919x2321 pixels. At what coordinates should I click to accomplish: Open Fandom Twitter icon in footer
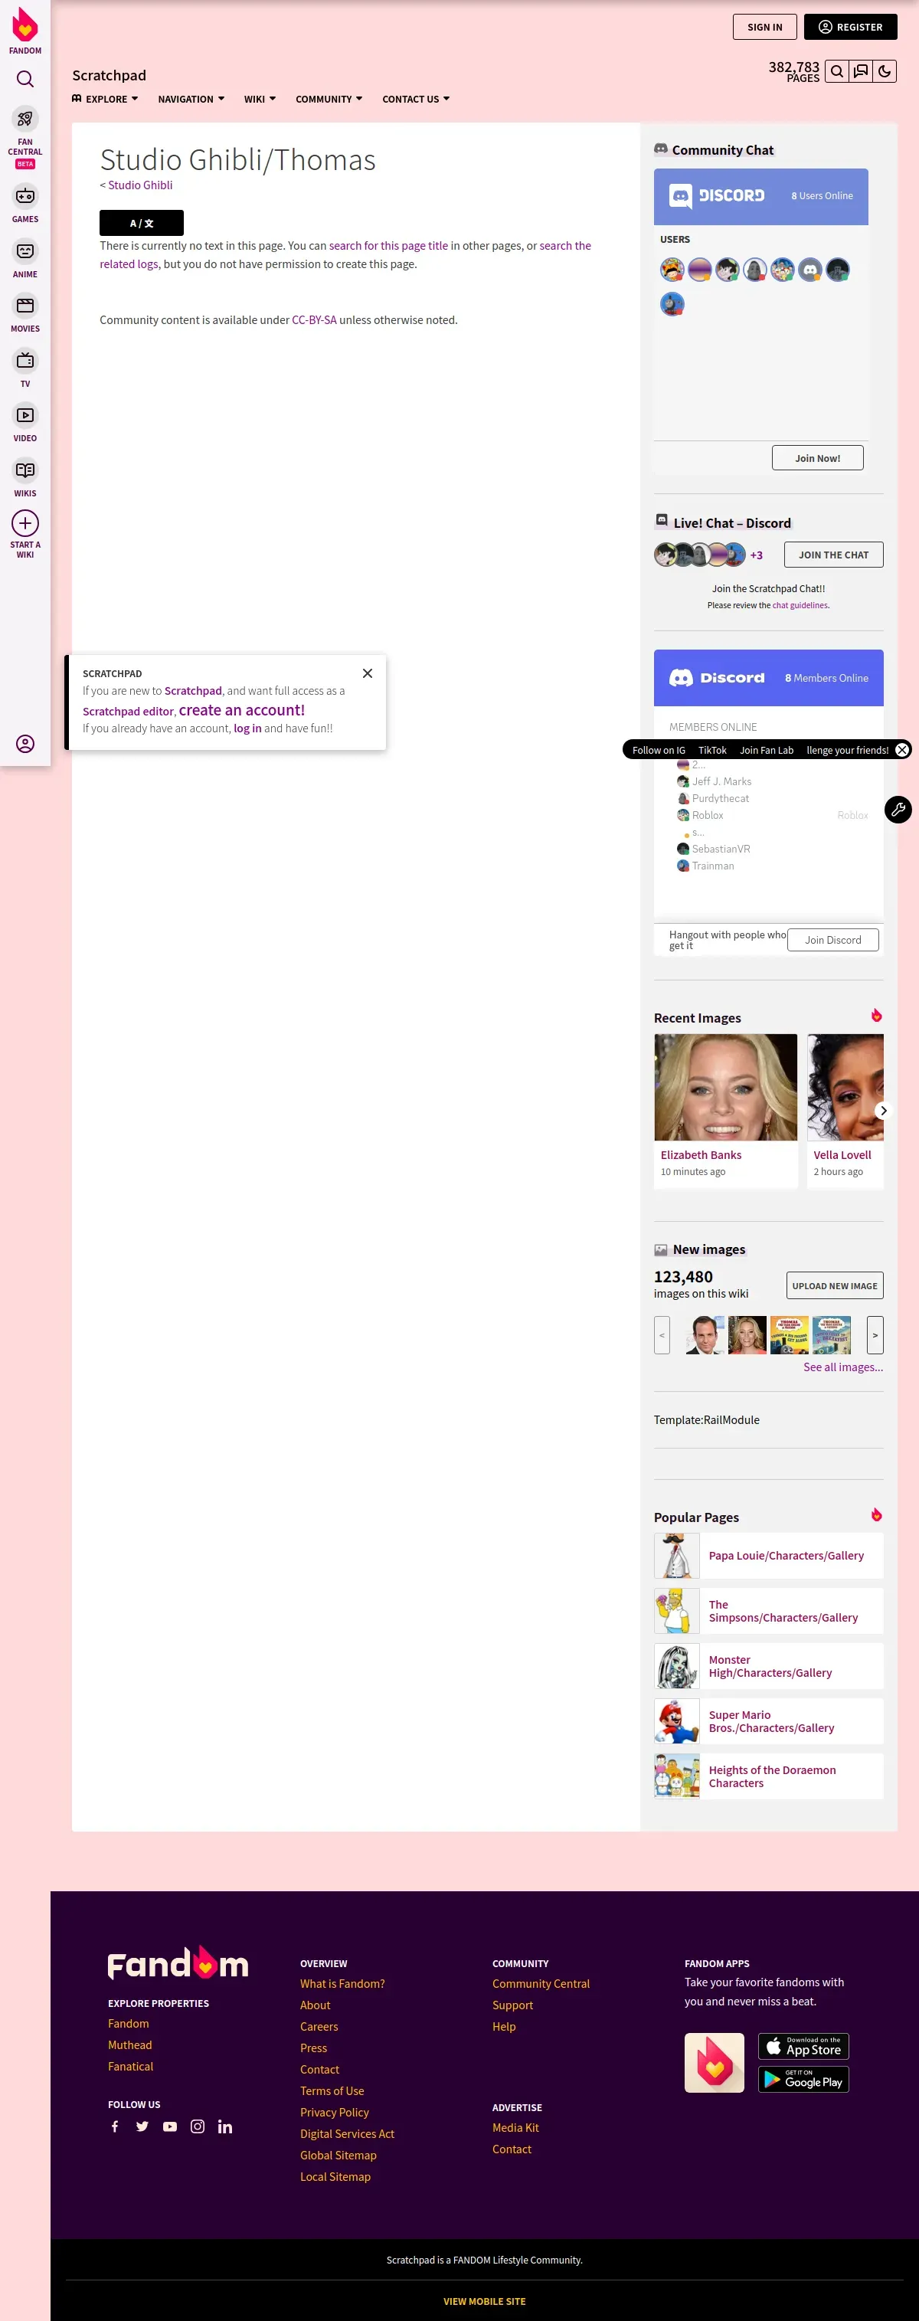pyautogui.click(x=142, y=2126)
